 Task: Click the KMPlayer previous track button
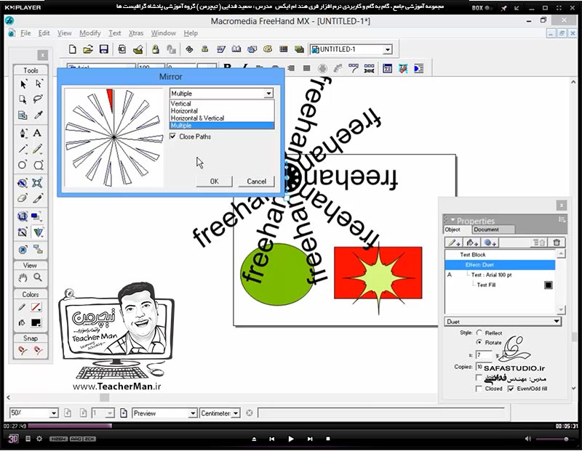[271, 439]
